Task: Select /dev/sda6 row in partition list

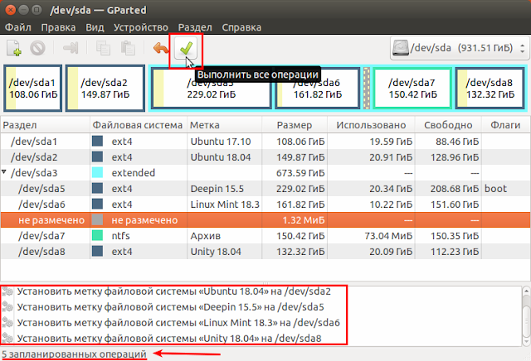Action: 265,205
